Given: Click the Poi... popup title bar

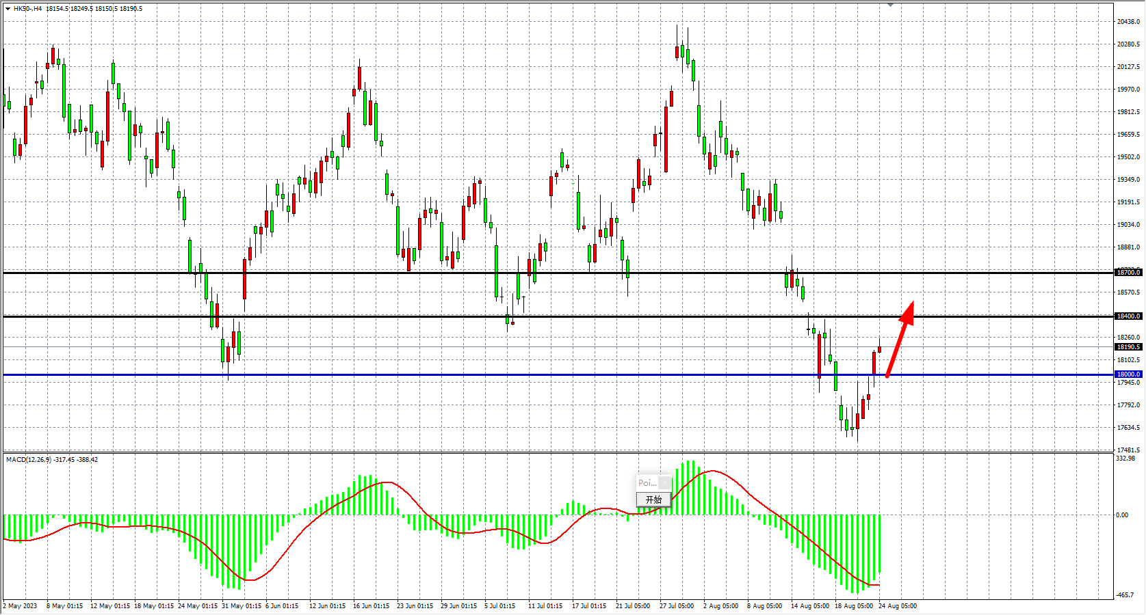Looking at the screenshot, I should click(647, 483).
